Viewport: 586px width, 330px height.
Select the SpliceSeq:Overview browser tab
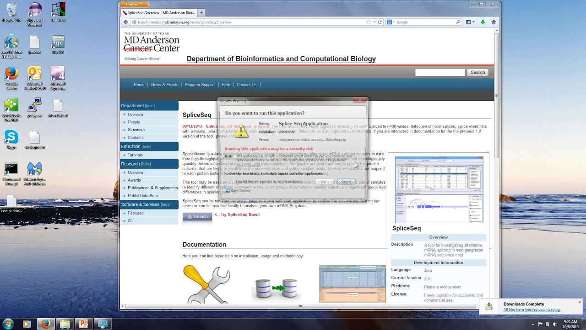(159, 13)
